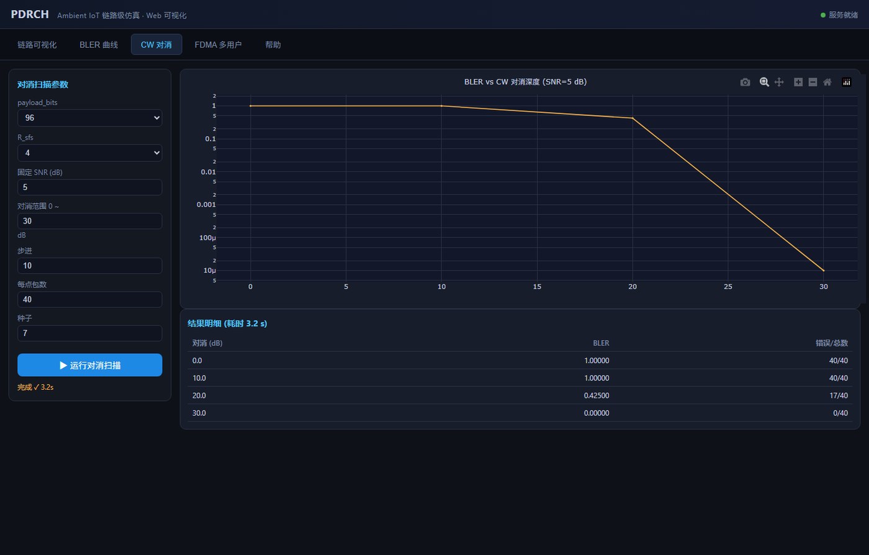
Task: Select the 每点包数 input showing 40
Action: [90, 299]
